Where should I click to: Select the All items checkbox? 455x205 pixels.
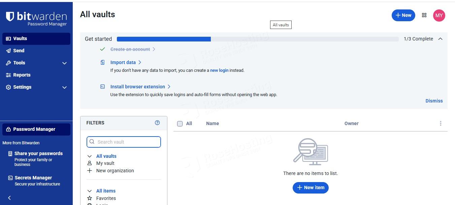pyautogui.click(x=180, y=123)
